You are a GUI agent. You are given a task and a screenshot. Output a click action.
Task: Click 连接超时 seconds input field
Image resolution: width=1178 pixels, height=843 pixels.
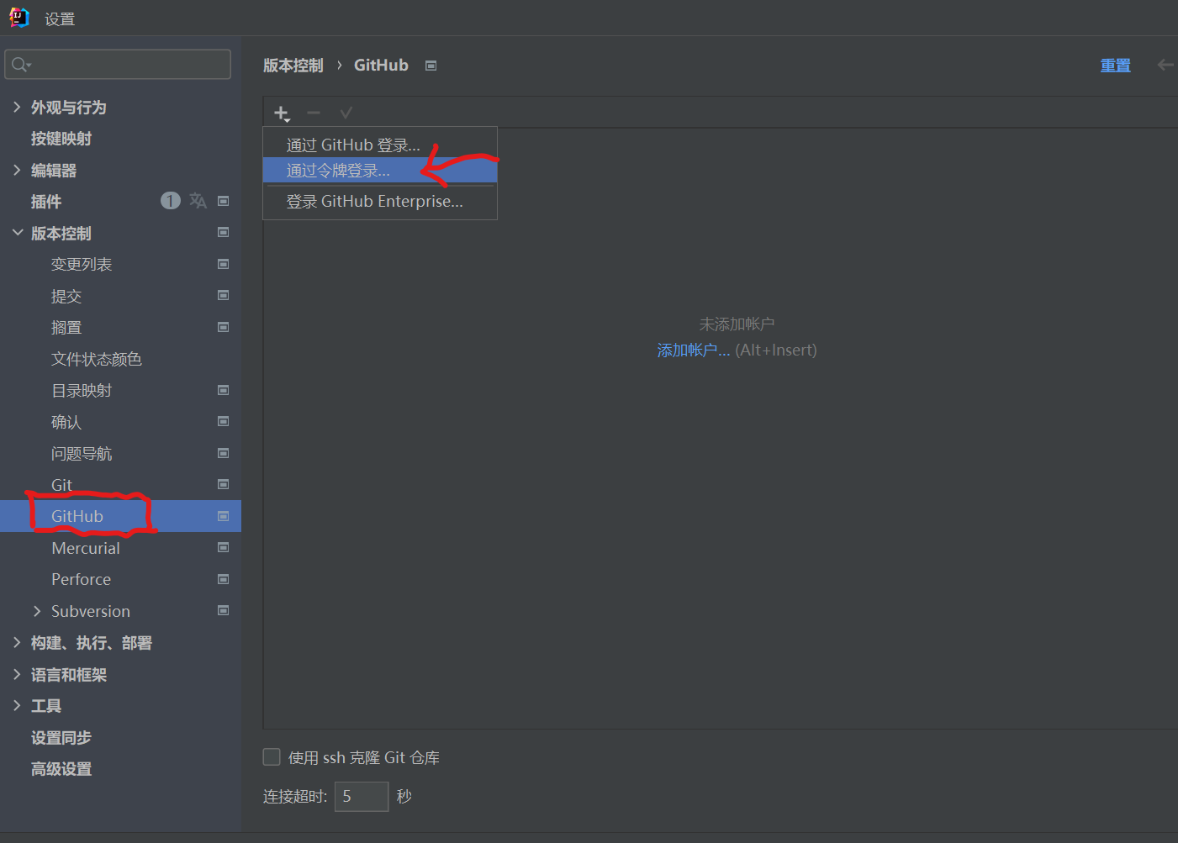click(362, 796)
